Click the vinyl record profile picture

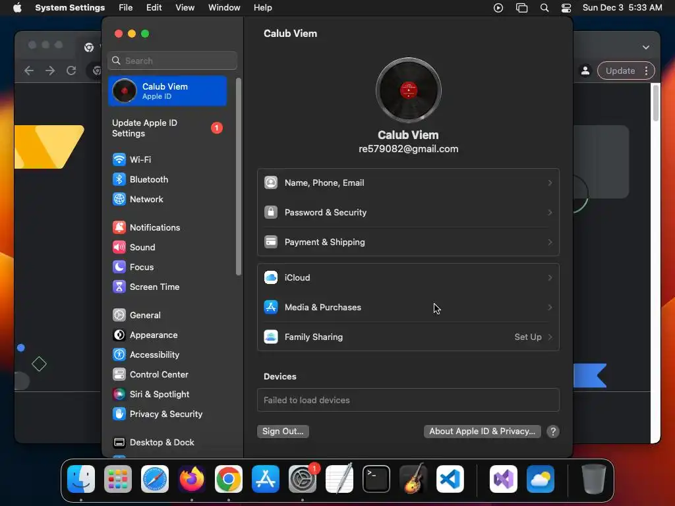[408, 90]
